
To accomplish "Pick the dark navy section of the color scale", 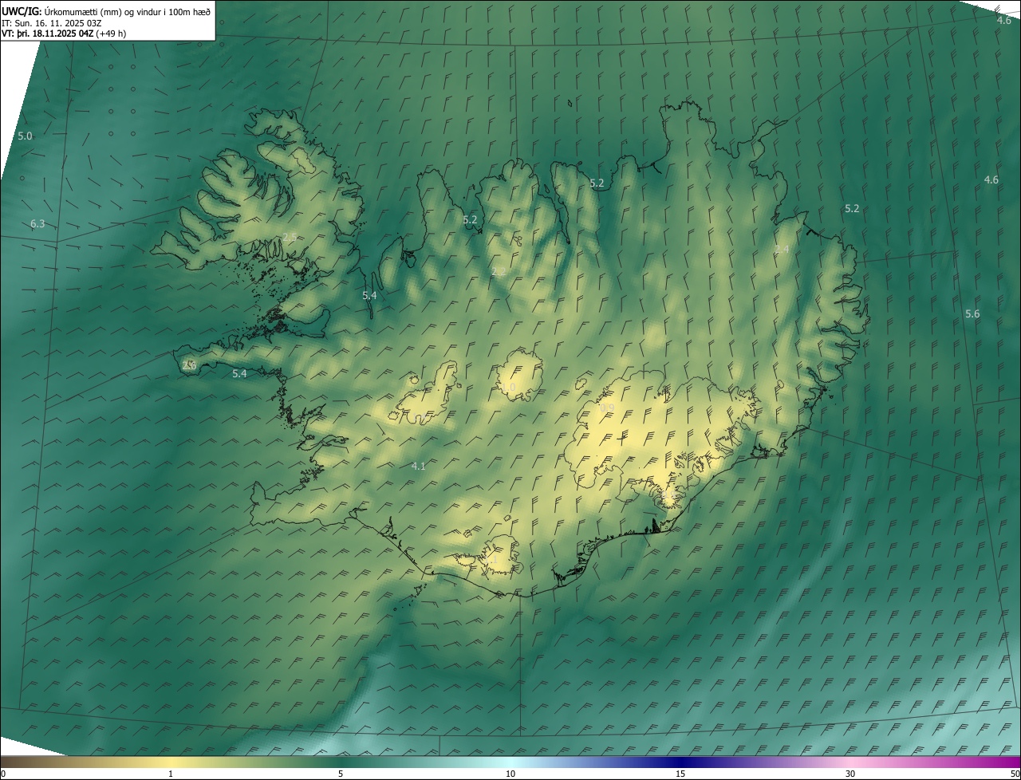I will coord(680,762).
